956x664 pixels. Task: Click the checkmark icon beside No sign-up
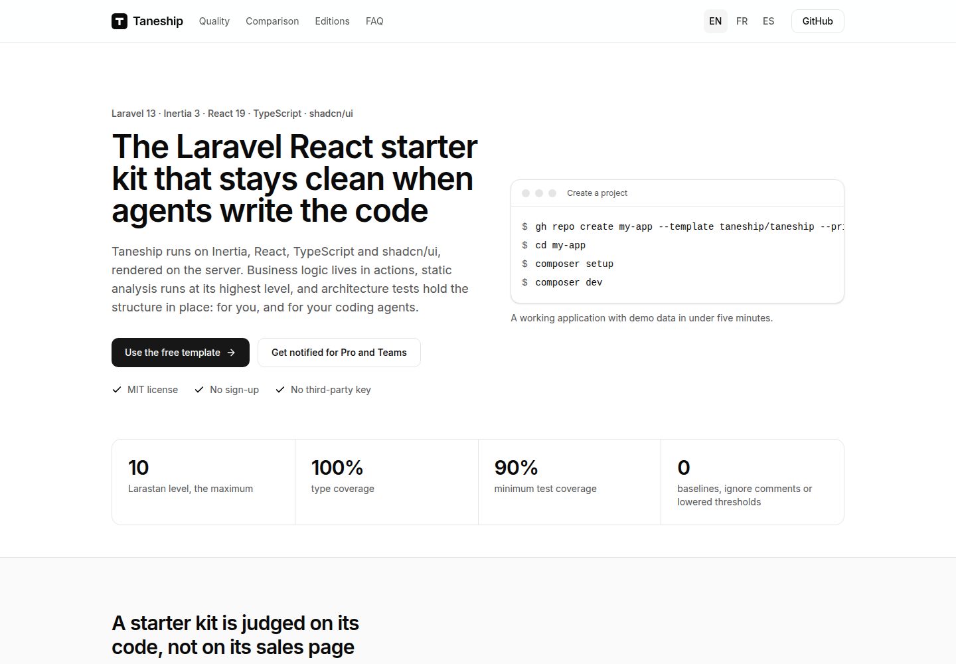pyautogui.click(x=199, y=390)
